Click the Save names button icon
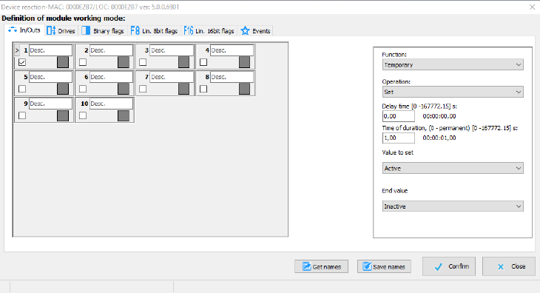The image size is (540, 293). pyautogui.click(x=367, y=266)
